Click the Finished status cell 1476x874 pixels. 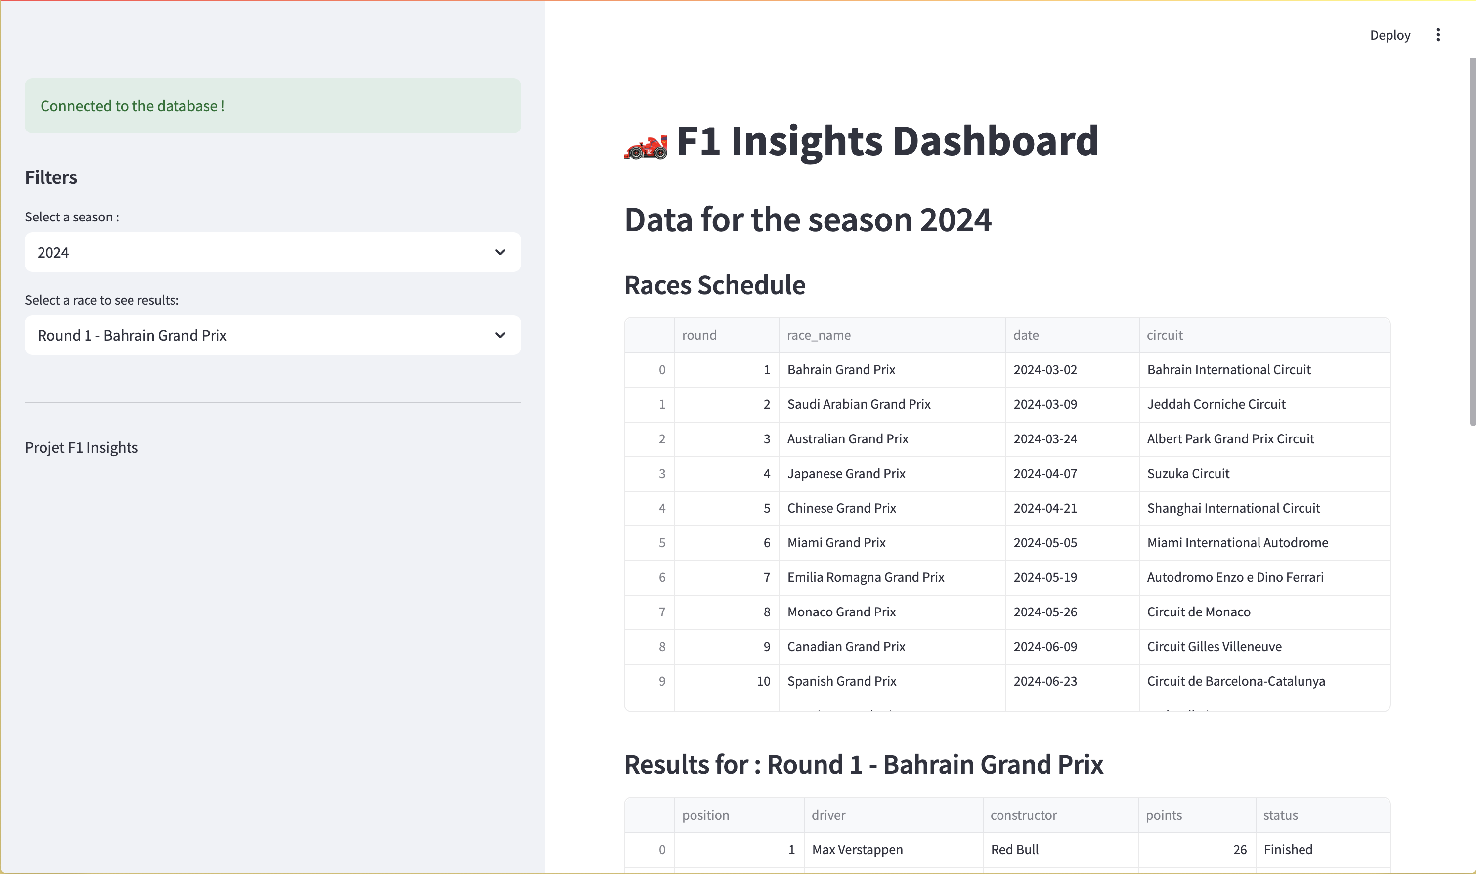click(x=1323, y=850)
